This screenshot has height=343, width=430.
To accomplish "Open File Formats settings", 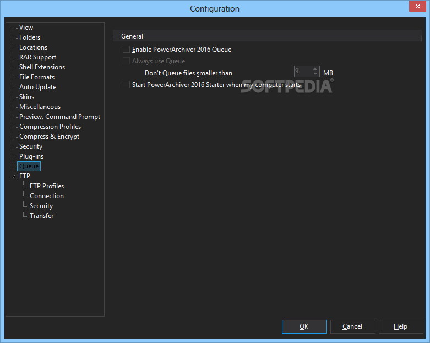I will (x=37, y=77).
